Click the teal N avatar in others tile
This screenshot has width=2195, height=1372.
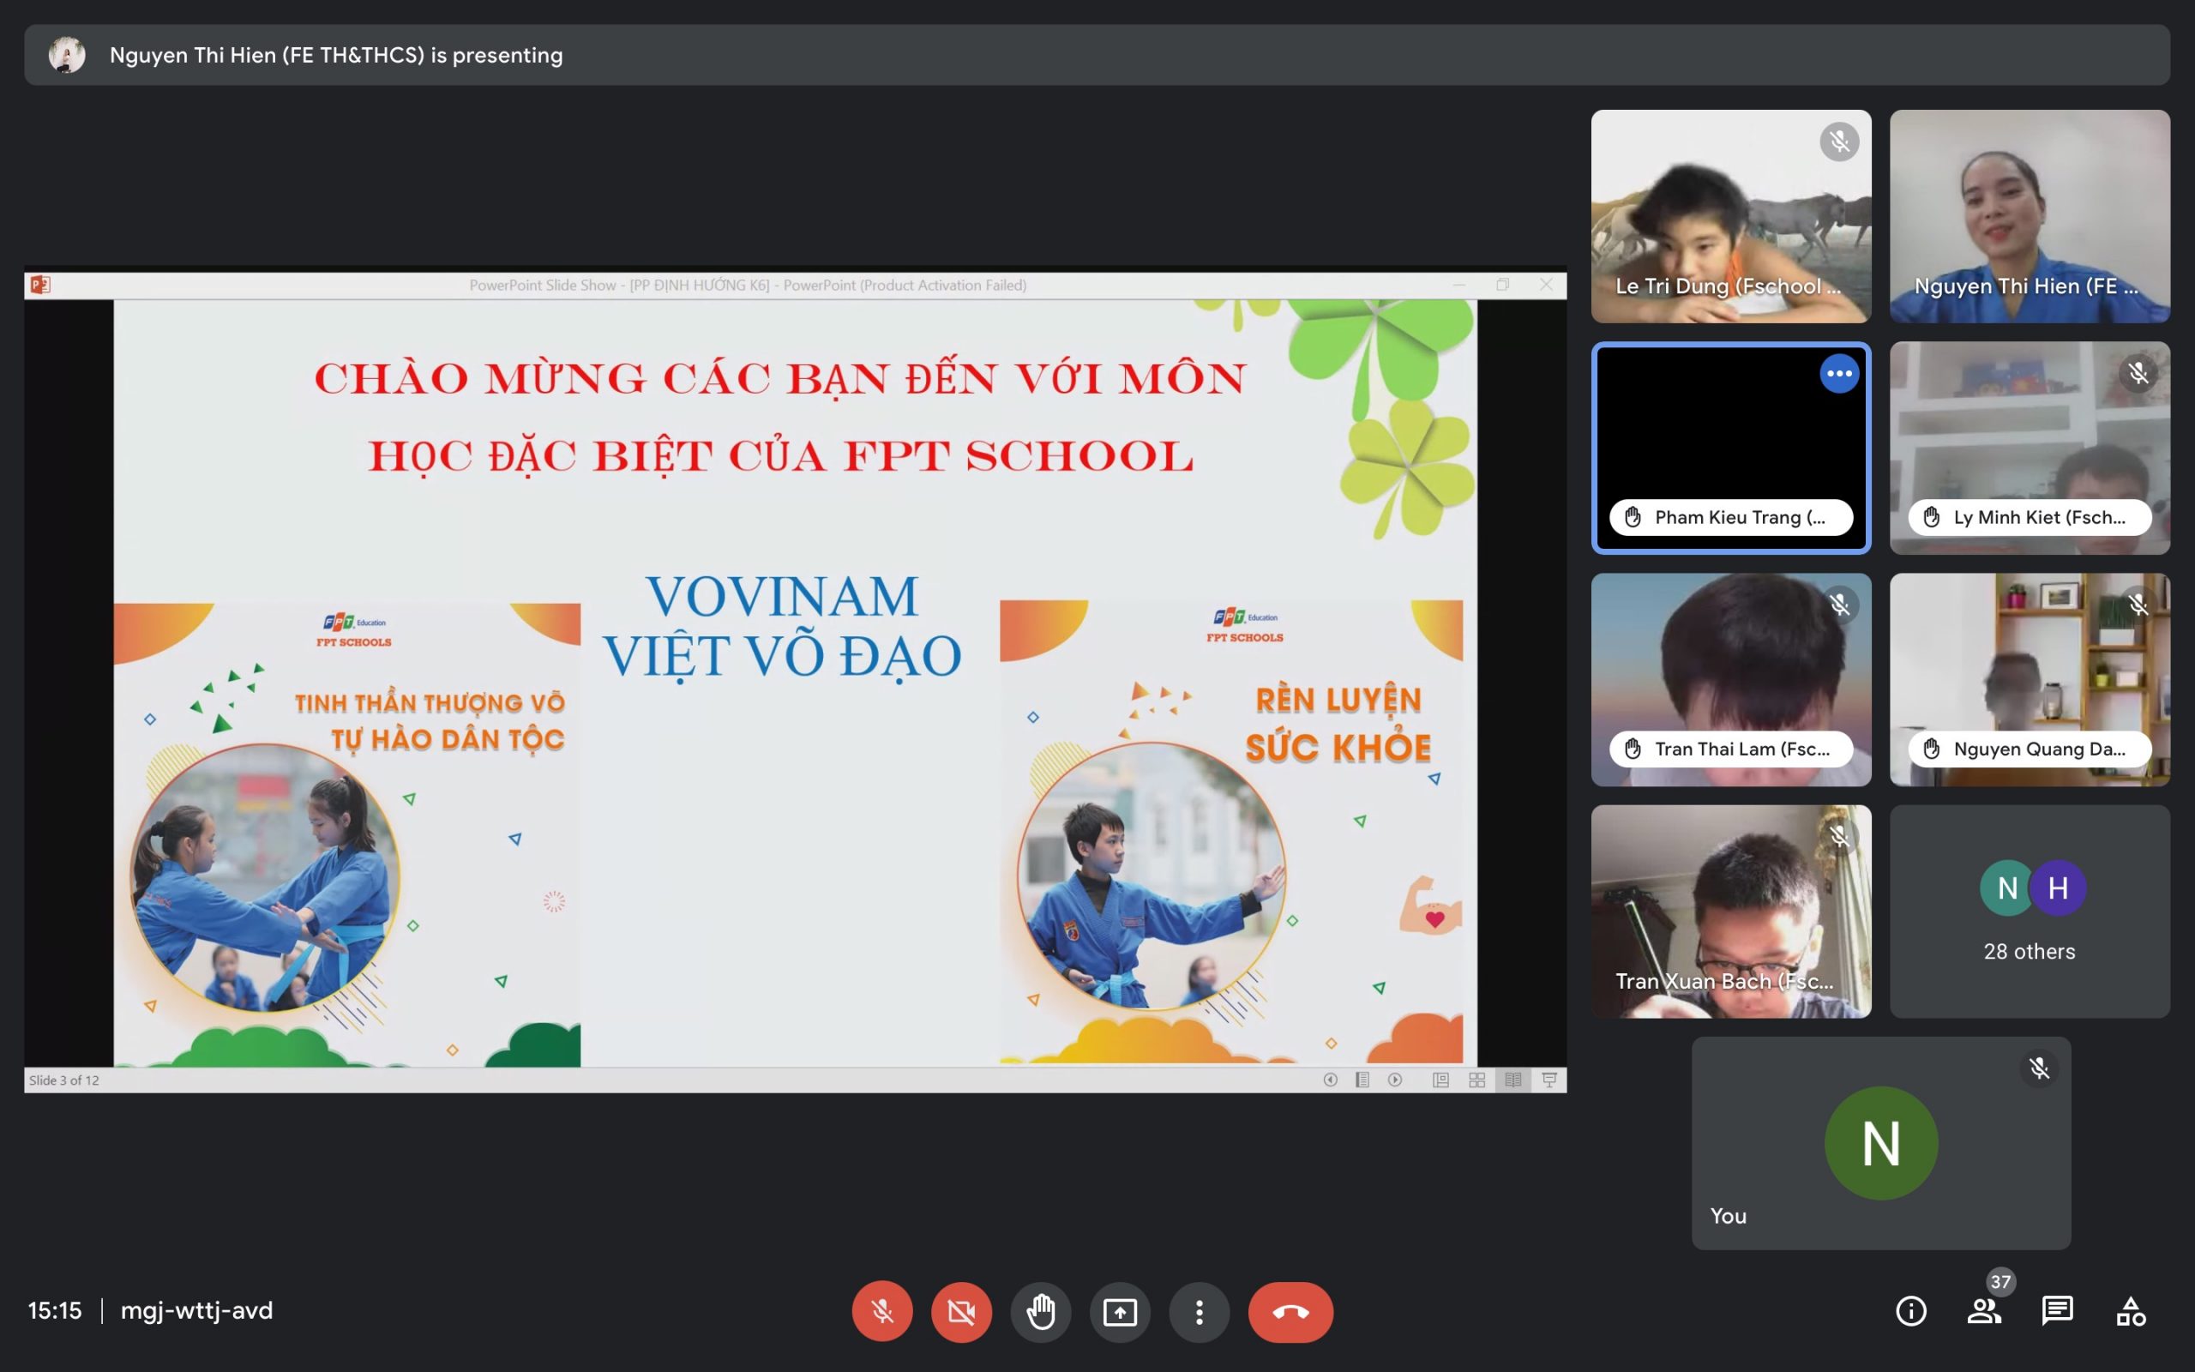tap(2007, 888)
